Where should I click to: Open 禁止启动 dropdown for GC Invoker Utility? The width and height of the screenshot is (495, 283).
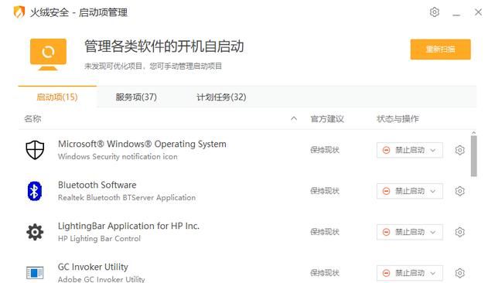point(410,273)
